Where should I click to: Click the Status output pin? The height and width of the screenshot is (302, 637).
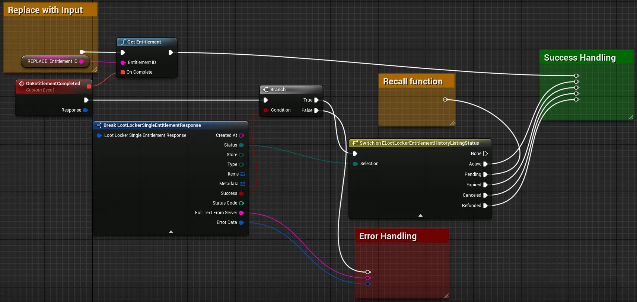[x=242, y=145]
